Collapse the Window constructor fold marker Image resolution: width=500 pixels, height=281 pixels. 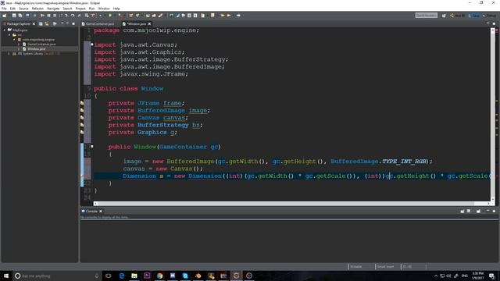pos(92,147)
